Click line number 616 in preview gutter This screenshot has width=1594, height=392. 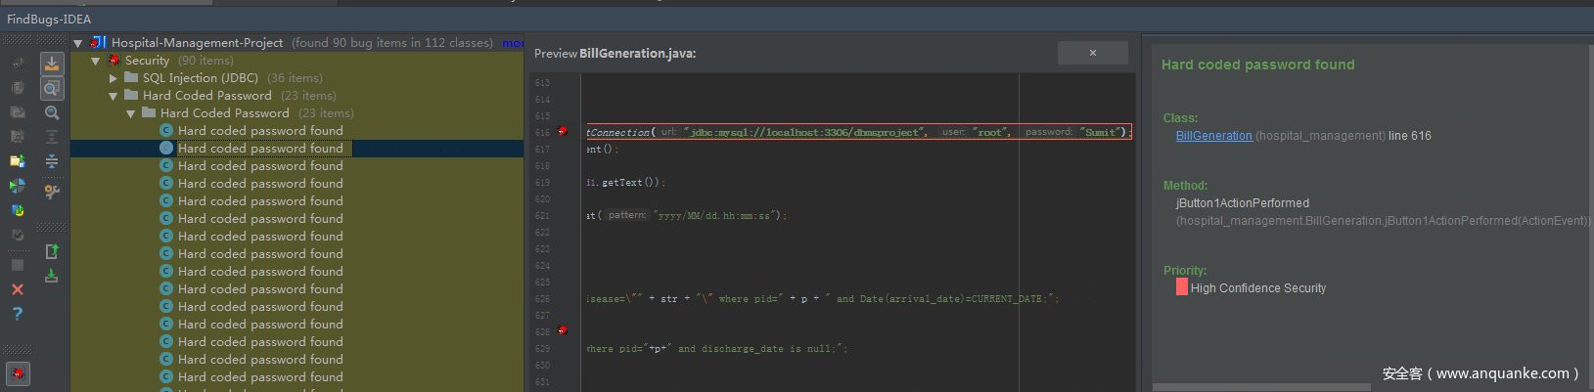[542, 132]
